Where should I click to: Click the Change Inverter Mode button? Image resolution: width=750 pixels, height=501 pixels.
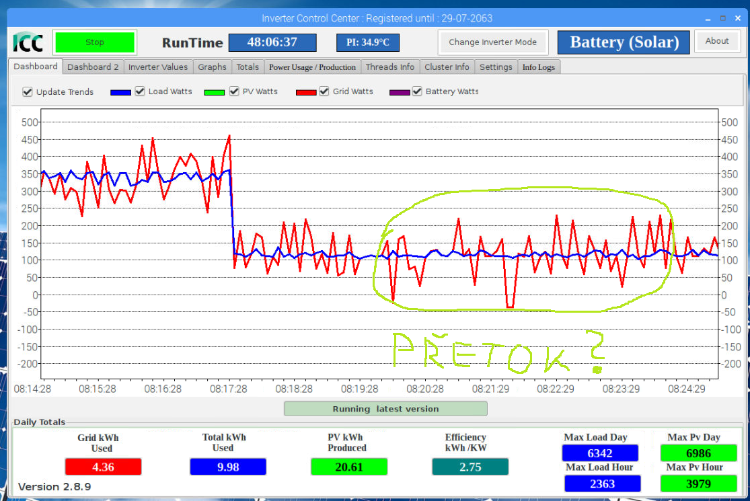(493, 42)
